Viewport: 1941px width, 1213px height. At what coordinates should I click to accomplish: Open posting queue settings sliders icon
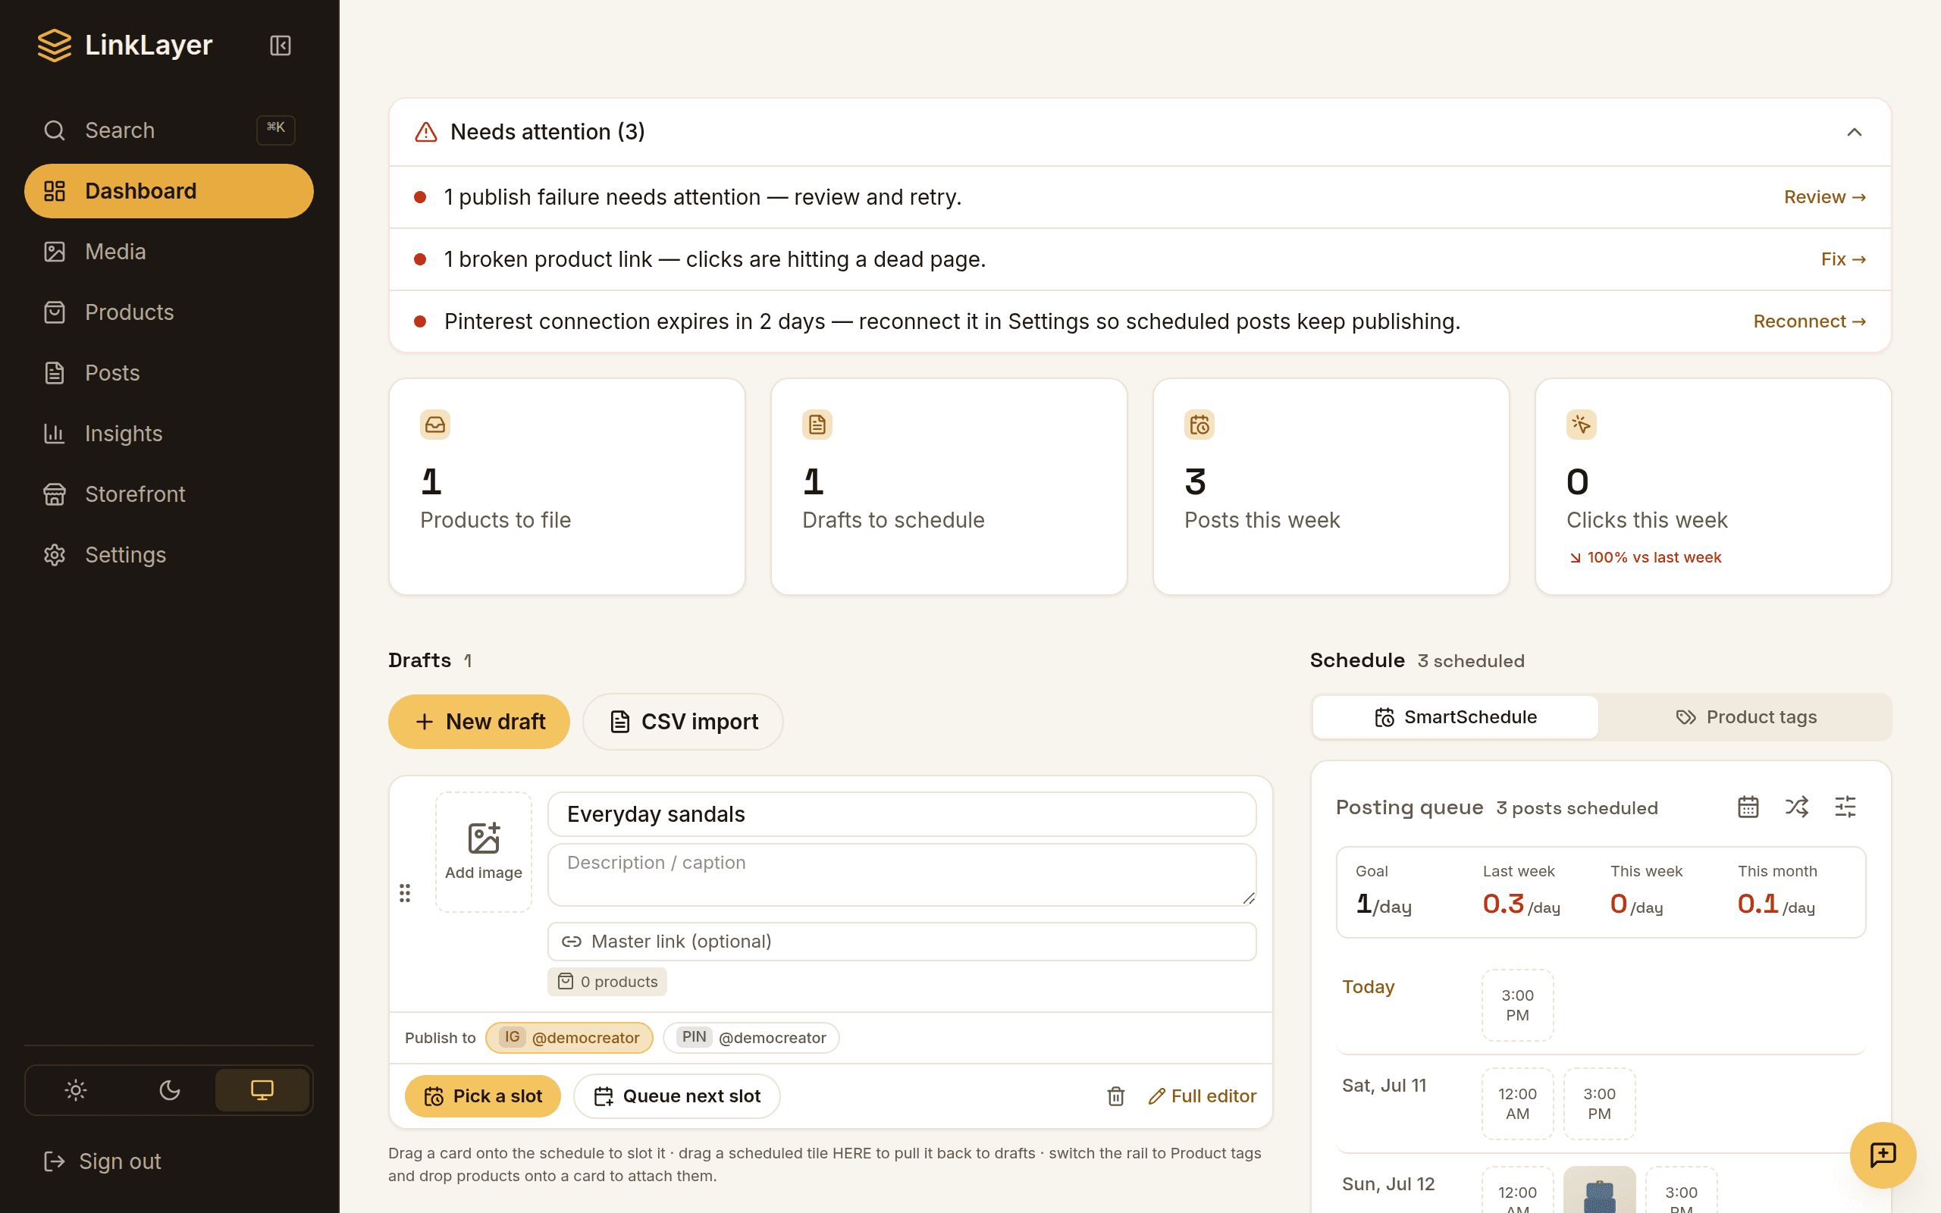[x=1845, y=807]
